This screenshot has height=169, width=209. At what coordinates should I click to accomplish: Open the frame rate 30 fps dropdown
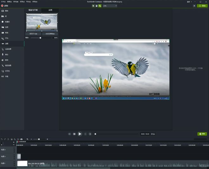pyautogui.click(x=153, y=134)
